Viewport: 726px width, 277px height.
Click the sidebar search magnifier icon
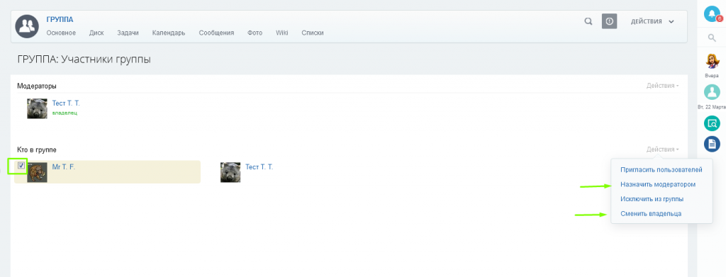pos(712,38)
